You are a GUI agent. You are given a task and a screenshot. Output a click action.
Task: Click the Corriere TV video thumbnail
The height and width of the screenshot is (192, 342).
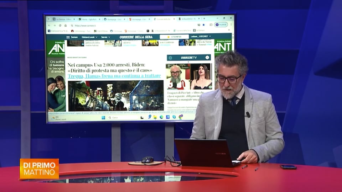click(x=188, y=76)
